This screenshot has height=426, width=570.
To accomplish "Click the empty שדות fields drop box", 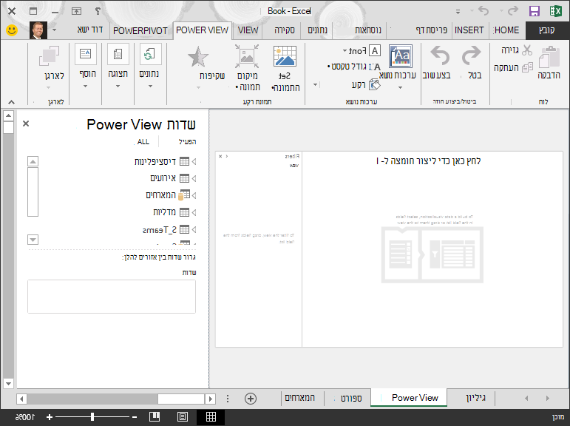I will (x=112, y=297).
